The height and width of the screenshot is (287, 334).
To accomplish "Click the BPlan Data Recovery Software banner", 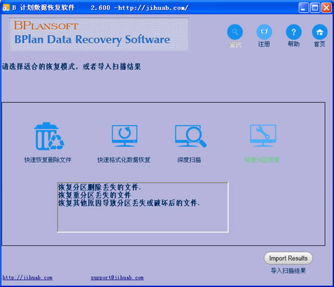I will pos(99,34).
